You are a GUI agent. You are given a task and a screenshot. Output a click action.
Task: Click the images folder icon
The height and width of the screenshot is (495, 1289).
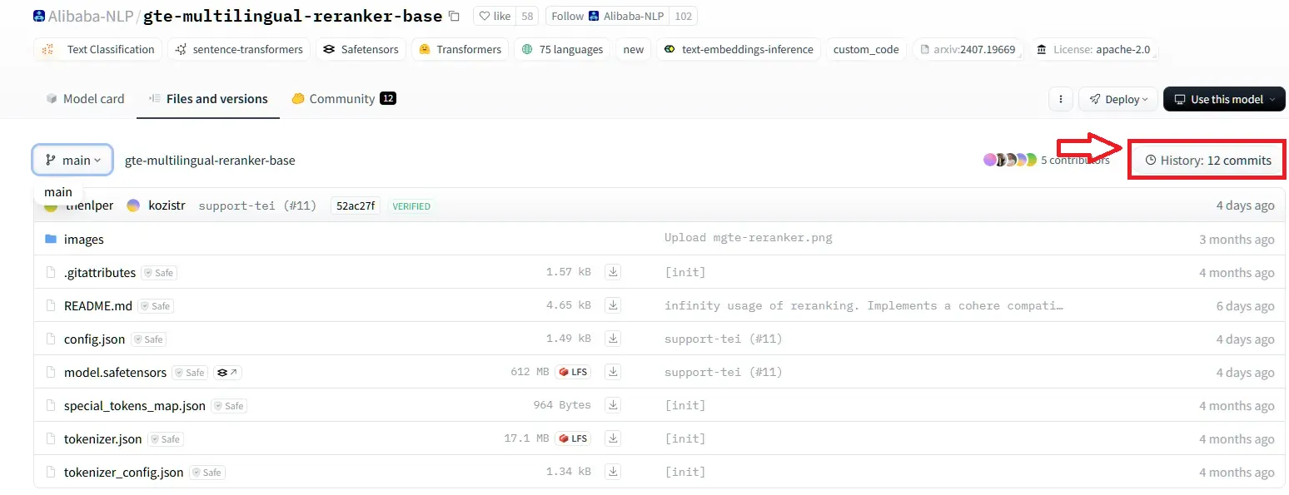51,239
